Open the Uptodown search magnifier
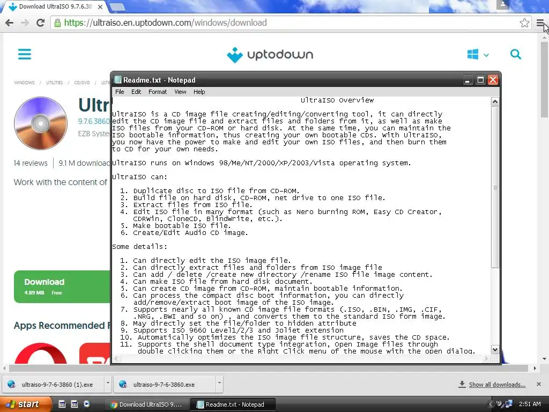 515,54
